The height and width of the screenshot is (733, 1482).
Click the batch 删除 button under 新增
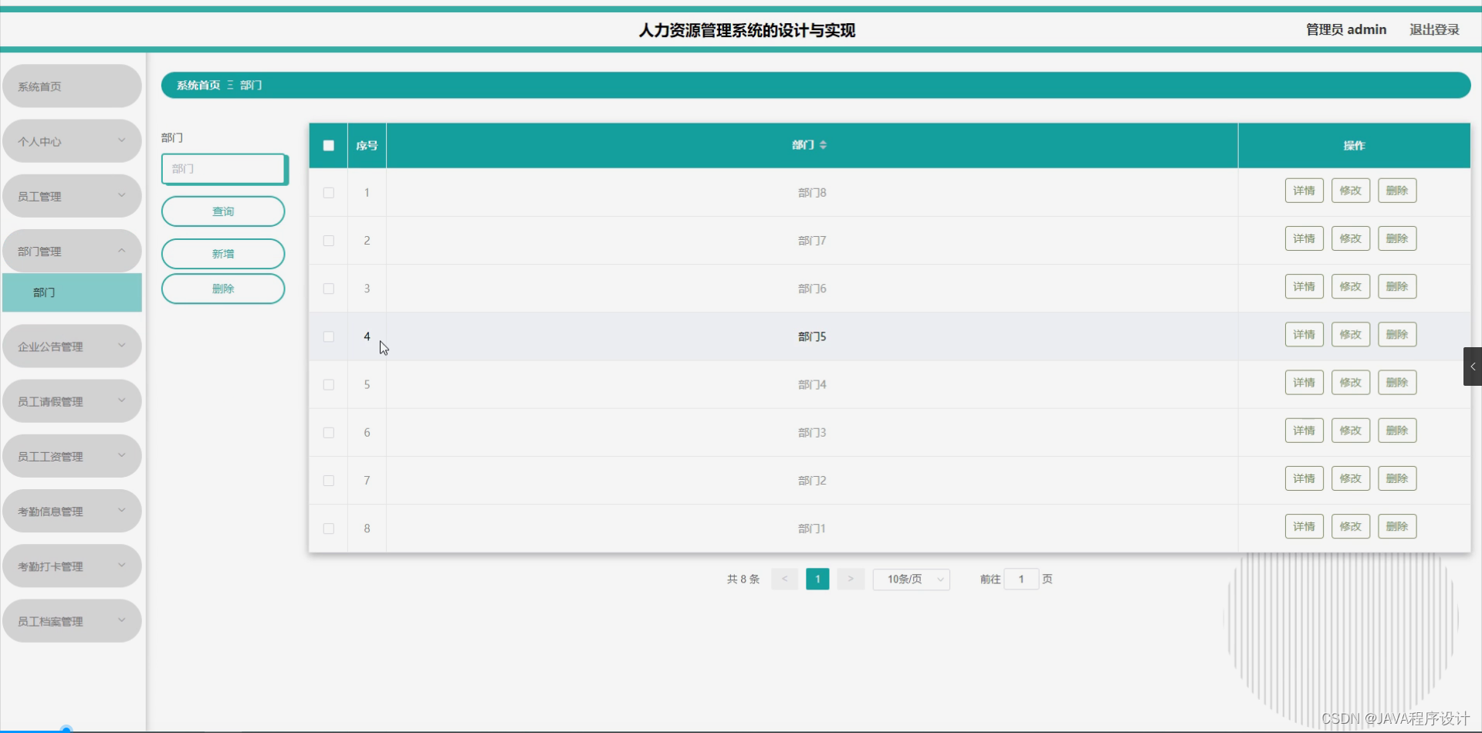point(223,289)
